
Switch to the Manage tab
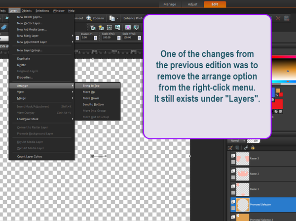[170, 4]
